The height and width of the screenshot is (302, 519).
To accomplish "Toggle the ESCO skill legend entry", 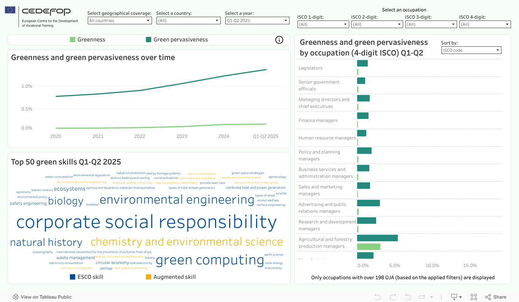I will 86,277.
